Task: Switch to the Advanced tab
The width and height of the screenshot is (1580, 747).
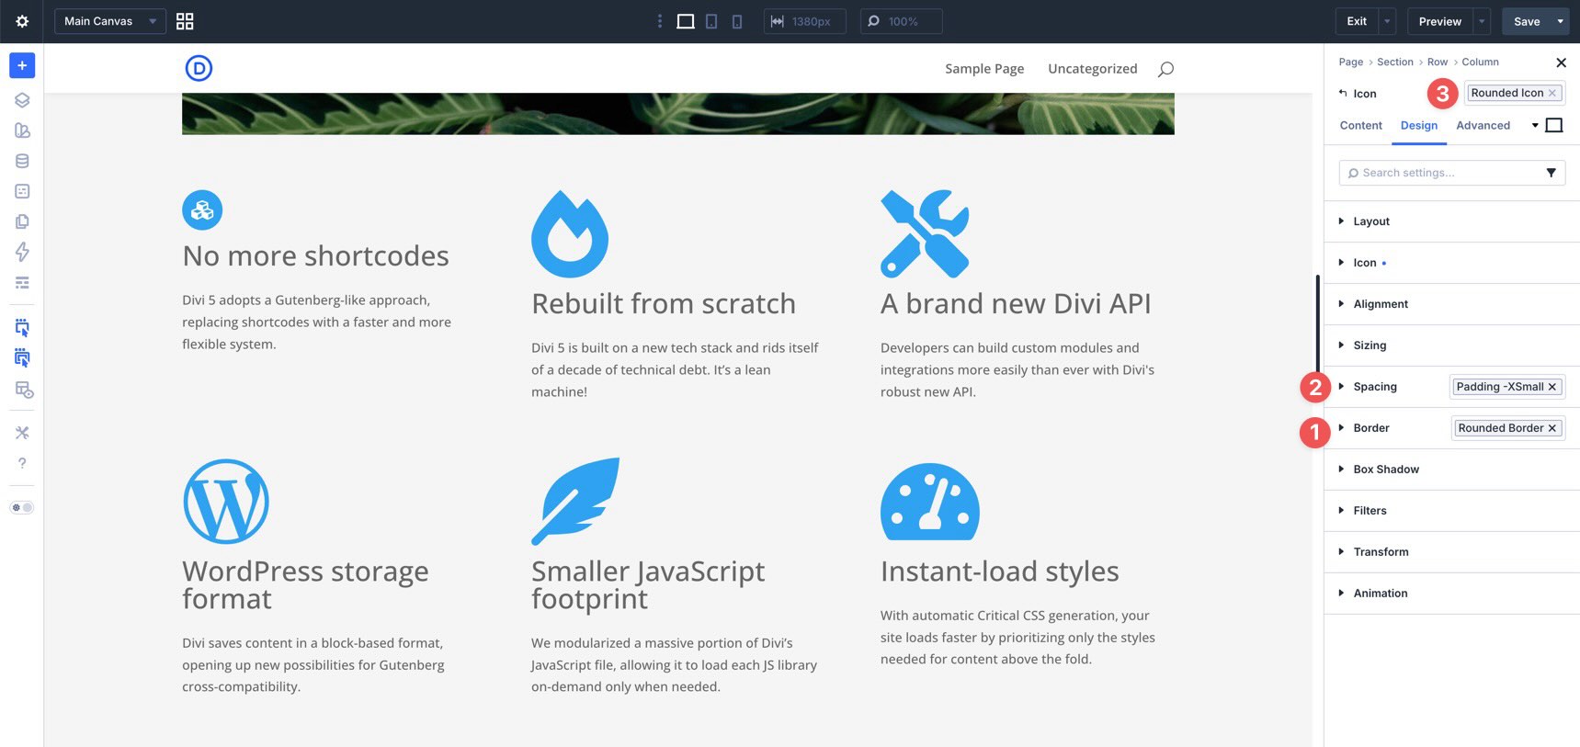Action: click(x=1483, y=126)
